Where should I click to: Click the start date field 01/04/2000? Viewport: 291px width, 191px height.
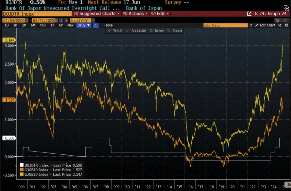tap(14, 20)
